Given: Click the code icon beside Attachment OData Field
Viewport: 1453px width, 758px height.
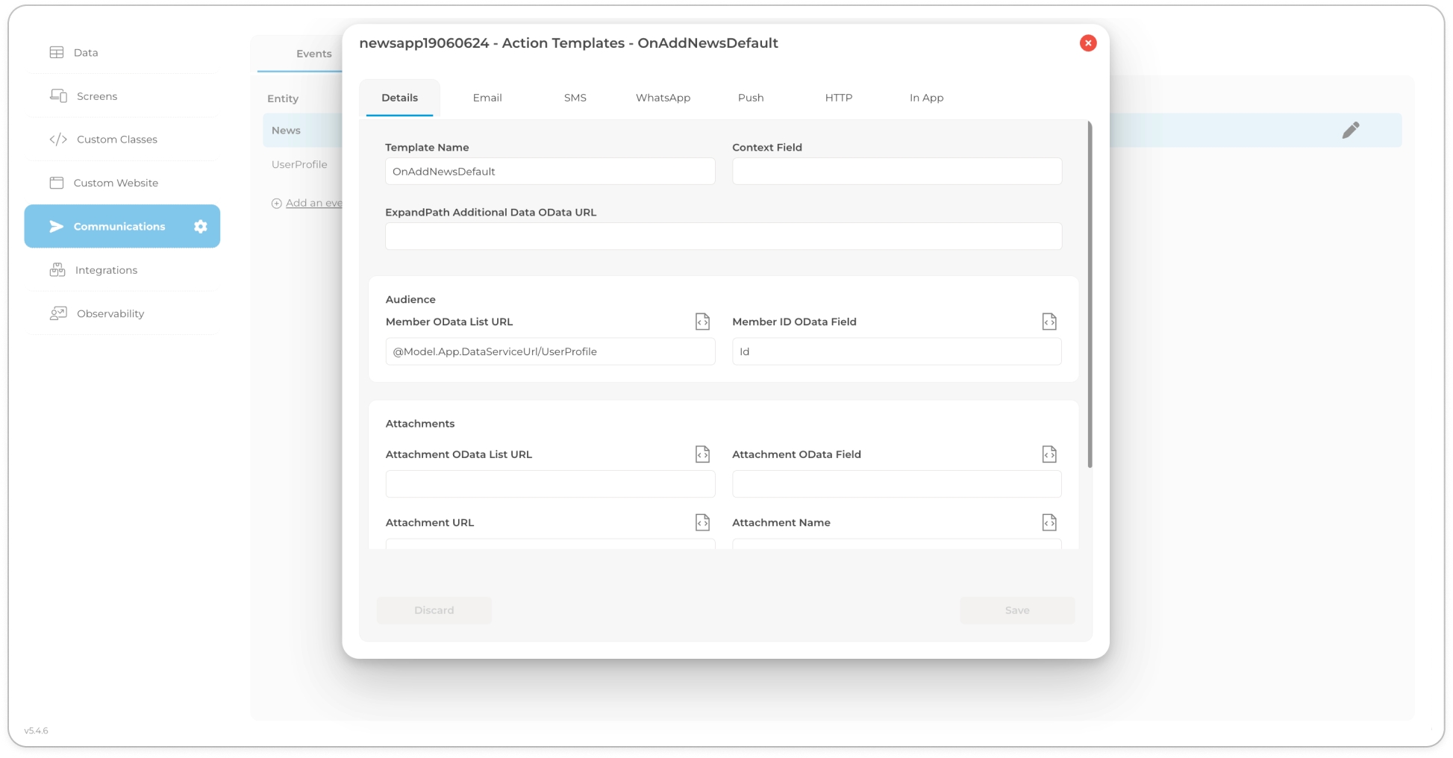Looking at the screenshot, I should click(x=1049, y=454).
